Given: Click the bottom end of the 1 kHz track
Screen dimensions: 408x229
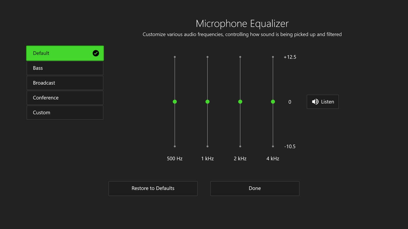Looking at the screenshot, I should [x=207, y=146].
